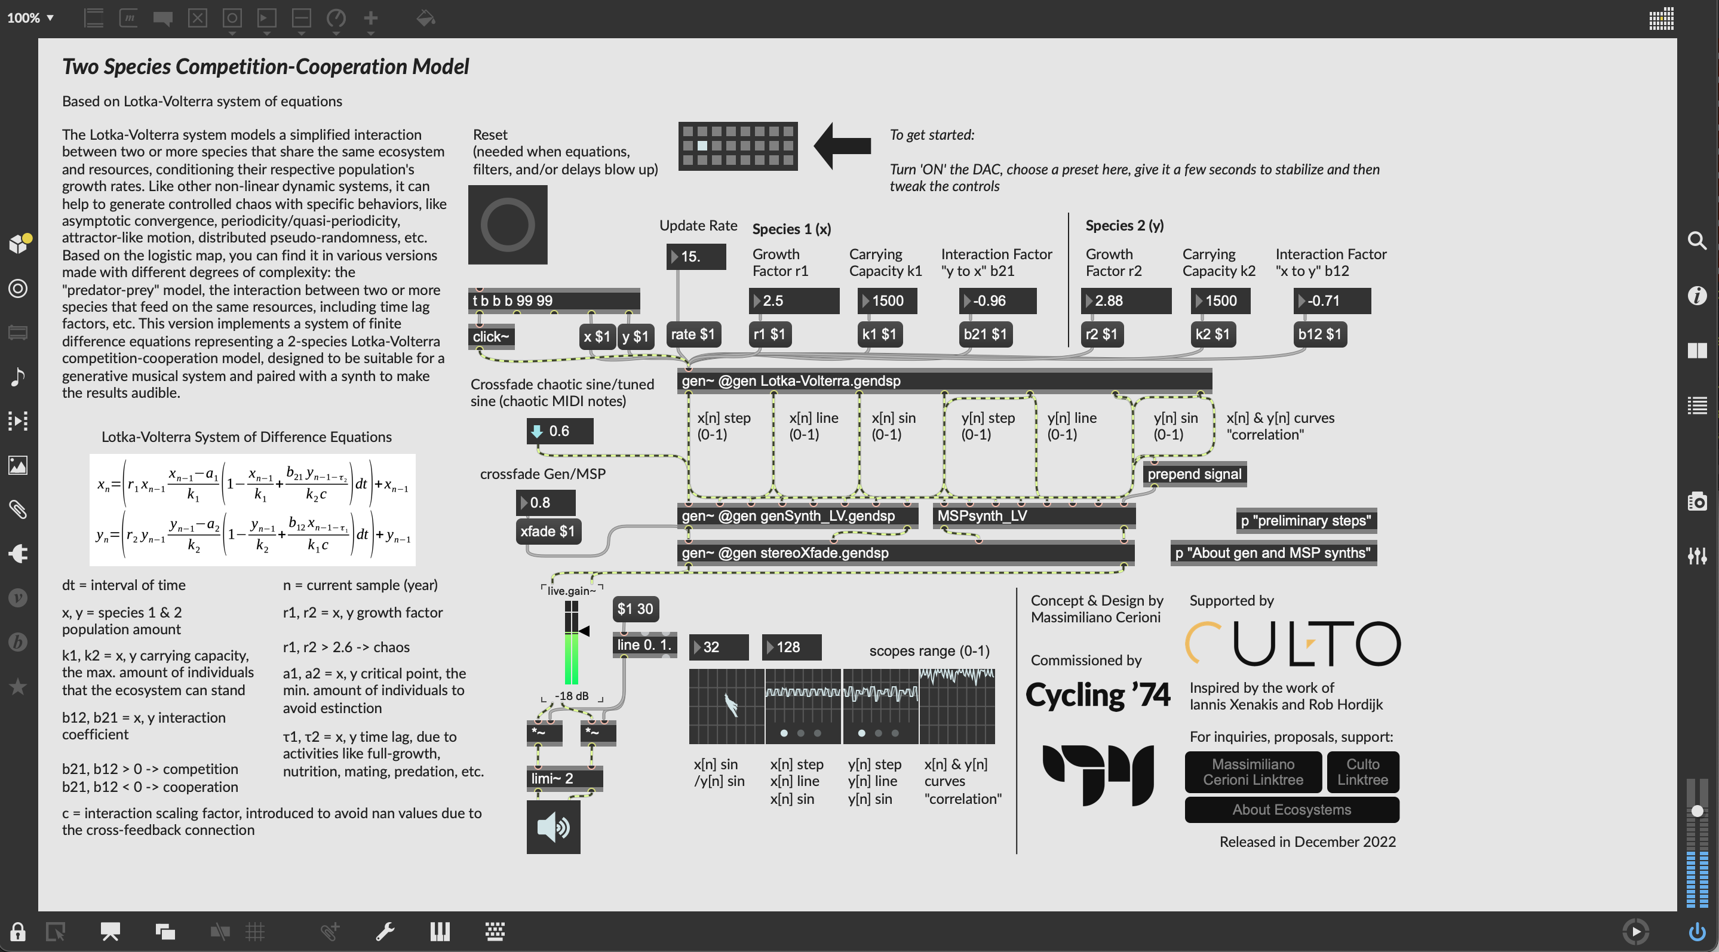Open the Vizzie 'v' icon in left sidebar
The height and width of the screenshot is (952, 1719).
[18, 598]
